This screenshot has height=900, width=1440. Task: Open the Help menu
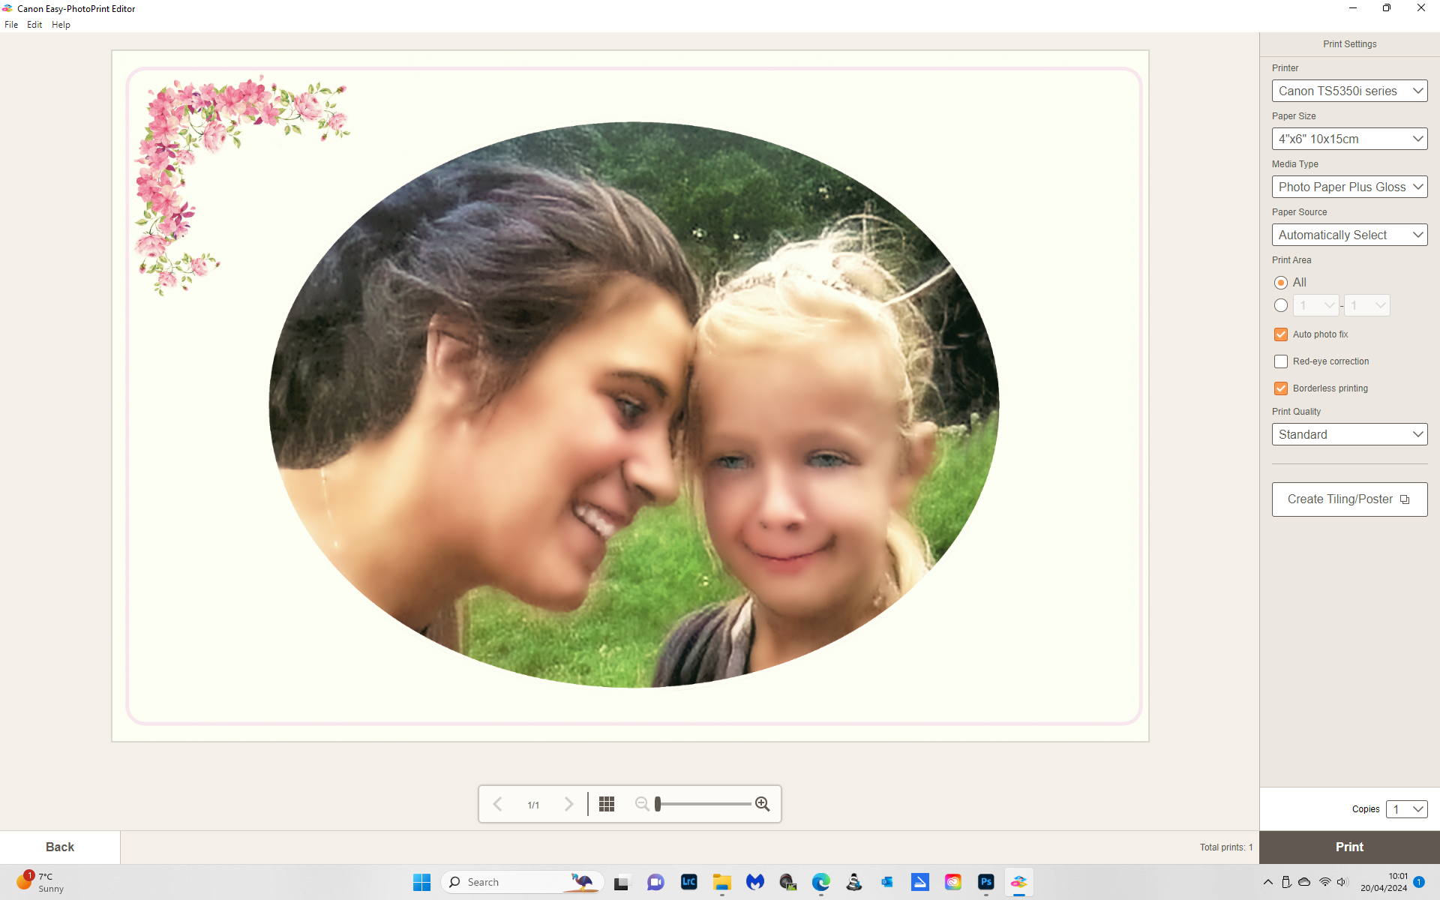[61, 24]
